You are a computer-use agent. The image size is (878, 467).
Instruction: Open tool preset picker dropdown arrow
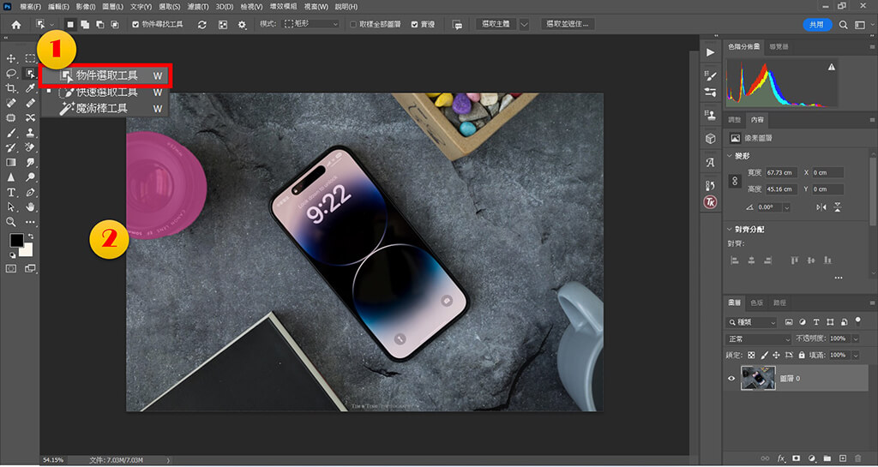pyautogui.click(x=52, y=25)
